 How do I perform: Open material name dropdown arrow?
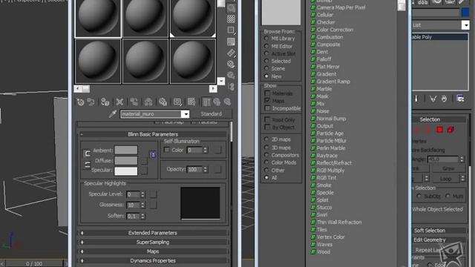185,114
